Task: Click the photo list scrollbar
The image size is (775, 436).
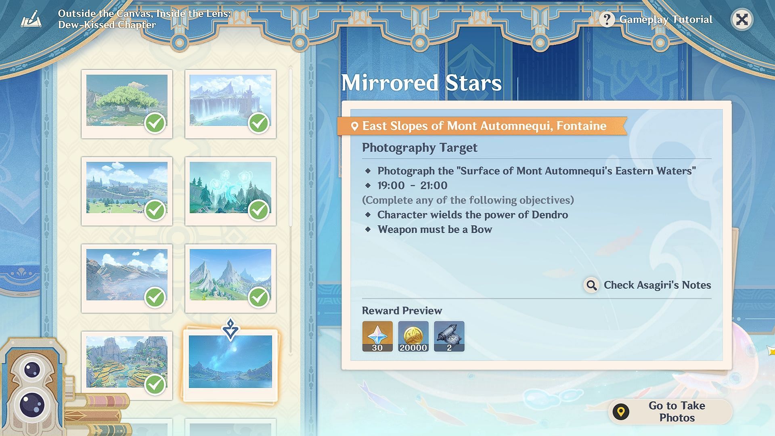Action: coord(291,210)
